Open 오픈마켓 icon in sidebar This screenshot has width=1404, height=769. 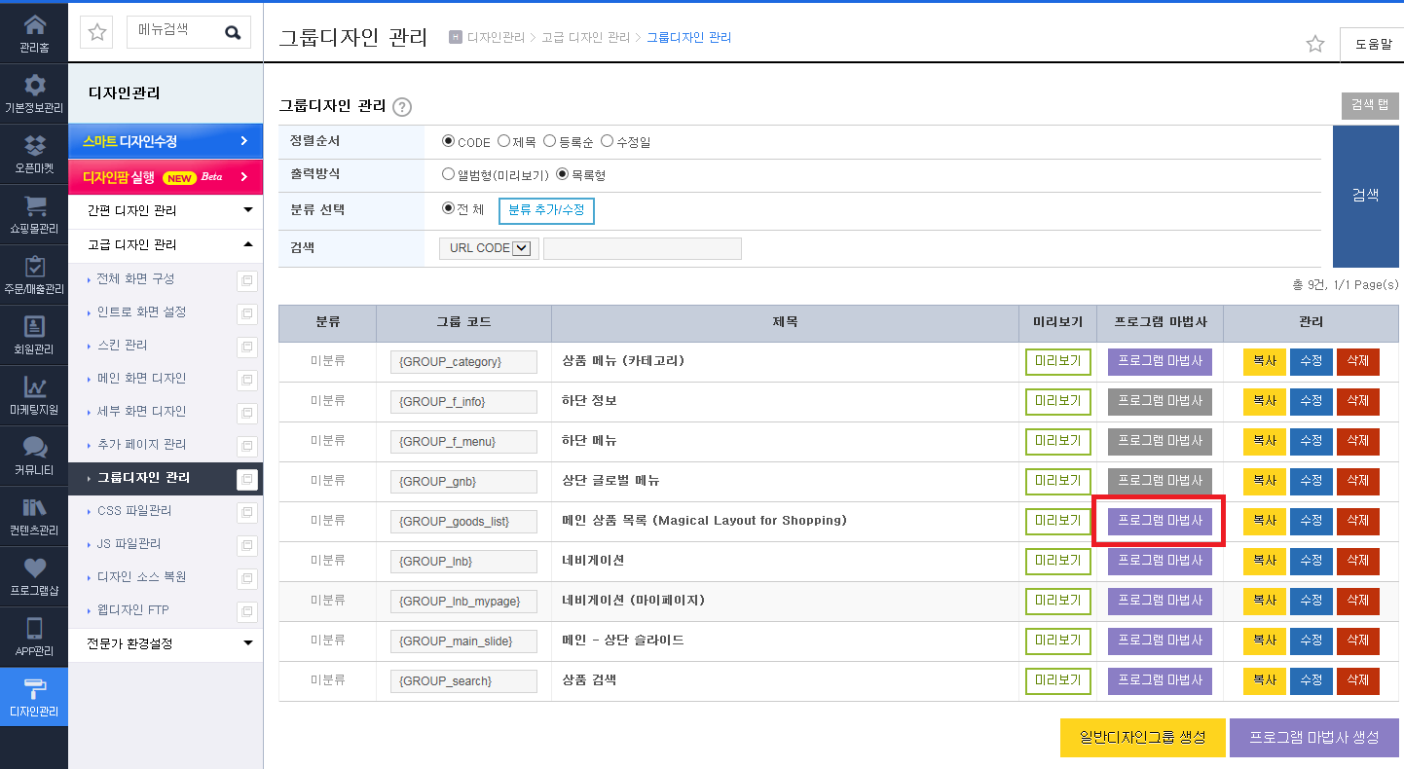point(34,145)
